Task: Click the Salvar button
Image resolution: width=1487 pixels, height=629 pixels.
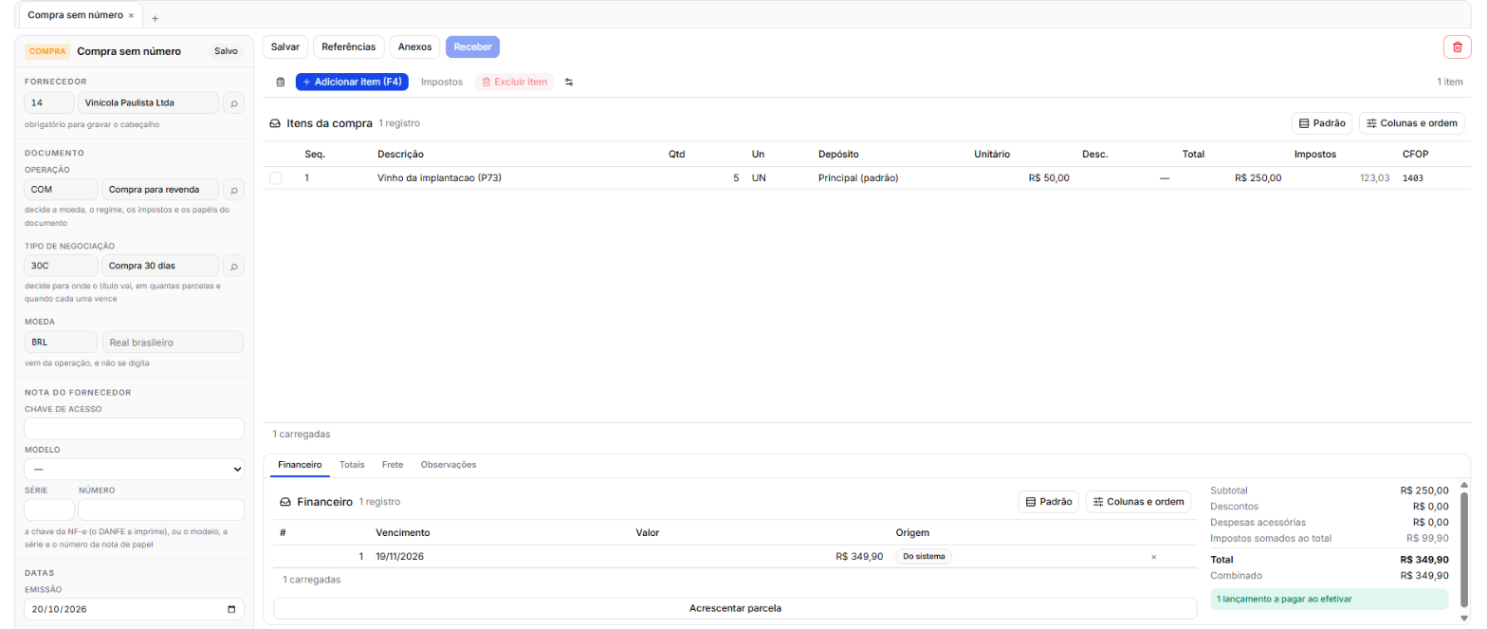Action: pyautogui.click(x=285, y=46)
